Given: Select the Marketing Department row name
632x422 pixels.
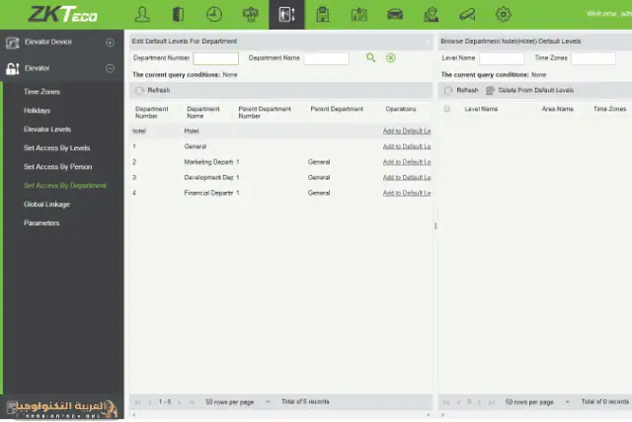Looking at the screenshot, I should pos(208,162).
